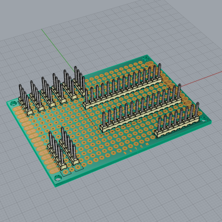The image size is (222, 222).
Task: Click the mounting hole at the board's left corner
Action: pos(13,104)
